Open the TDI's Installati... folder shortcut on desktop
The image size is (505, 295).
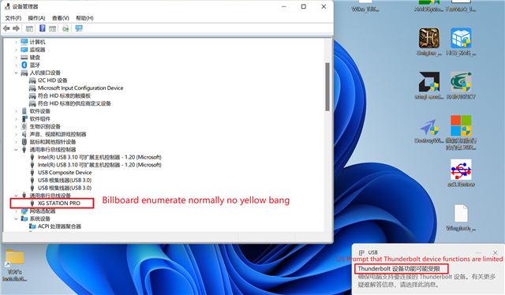pyautogui.click(x=14, y=266)
